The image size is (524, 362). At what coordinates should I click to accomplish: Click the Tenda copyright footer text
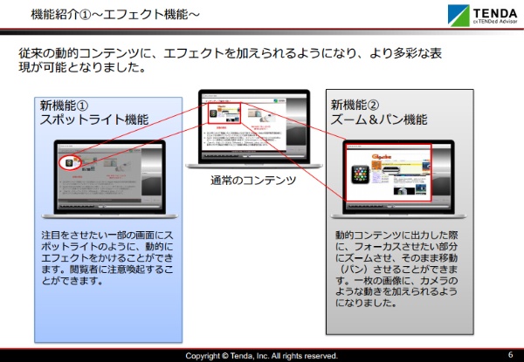(261, 356)
